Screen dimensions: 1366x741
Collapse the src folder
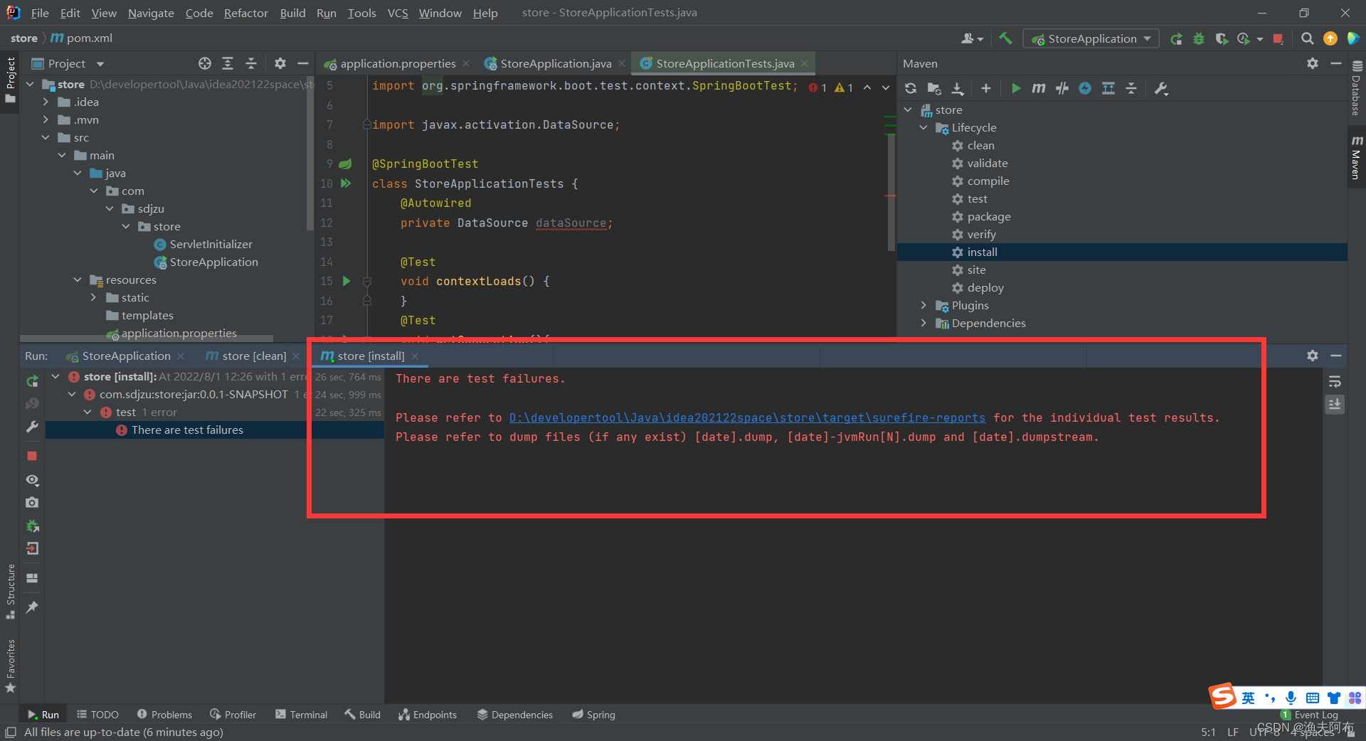(x=46, y=137)
